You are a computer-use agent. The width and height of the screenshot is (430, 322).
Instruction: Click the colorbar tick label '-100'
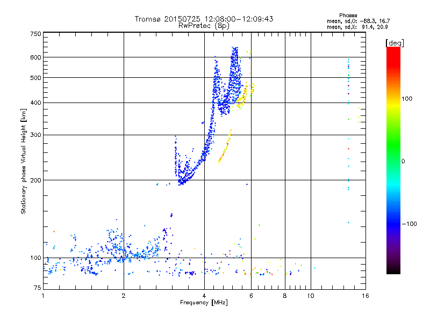(x=409, y=224)
